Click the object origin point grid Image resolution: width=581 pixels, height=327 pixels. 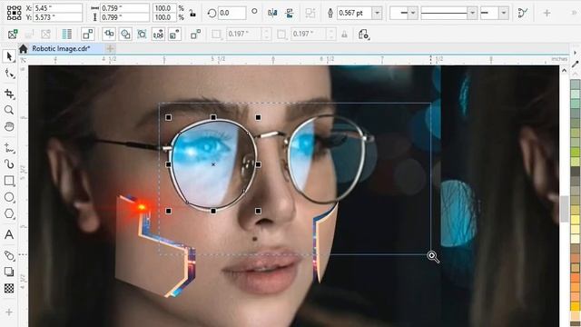tap(15, 13)
